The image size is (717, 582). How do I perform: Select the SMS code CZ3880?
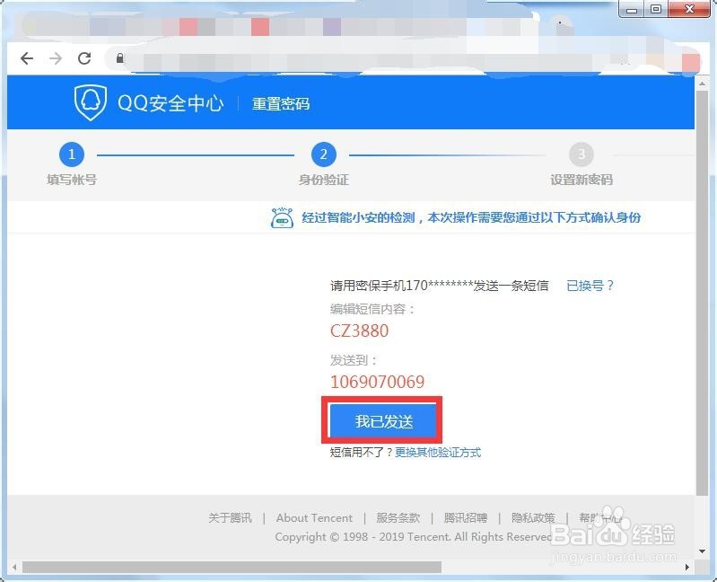pyautogui.click(x=360, y=331)
